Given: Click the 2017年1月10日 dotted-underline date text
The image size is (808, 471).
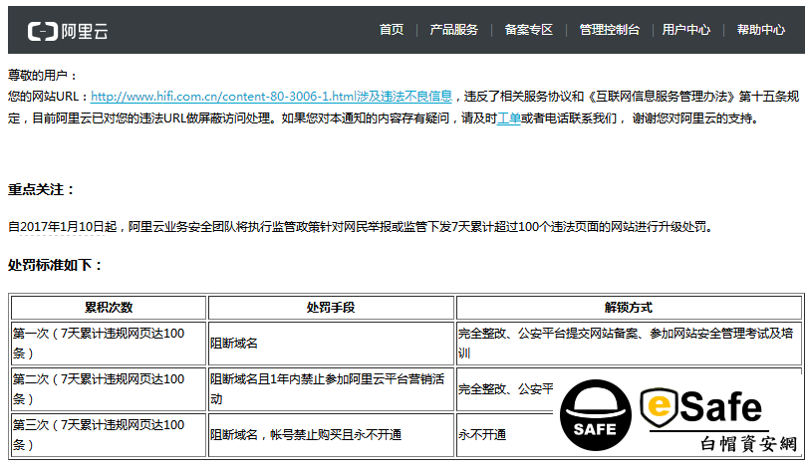Looking at the screenshot, I should tap(63, 227).
